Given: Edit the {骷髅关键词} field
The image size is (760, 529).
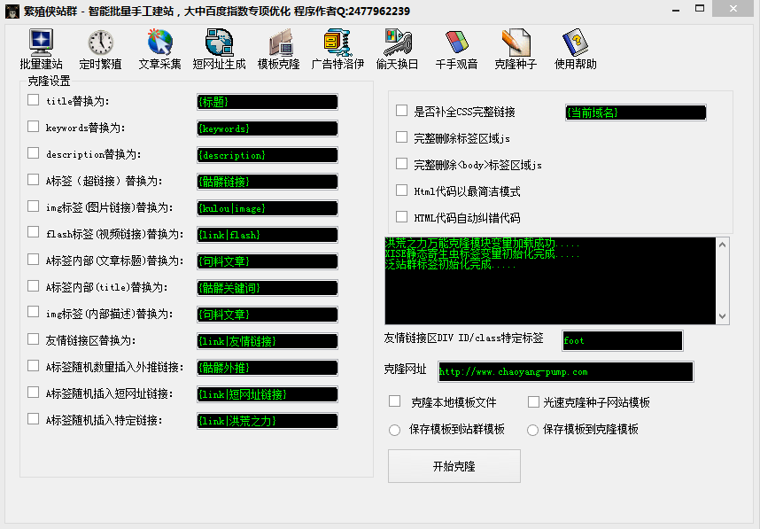Looking at the screenshot, I should [x=268, y=288].
